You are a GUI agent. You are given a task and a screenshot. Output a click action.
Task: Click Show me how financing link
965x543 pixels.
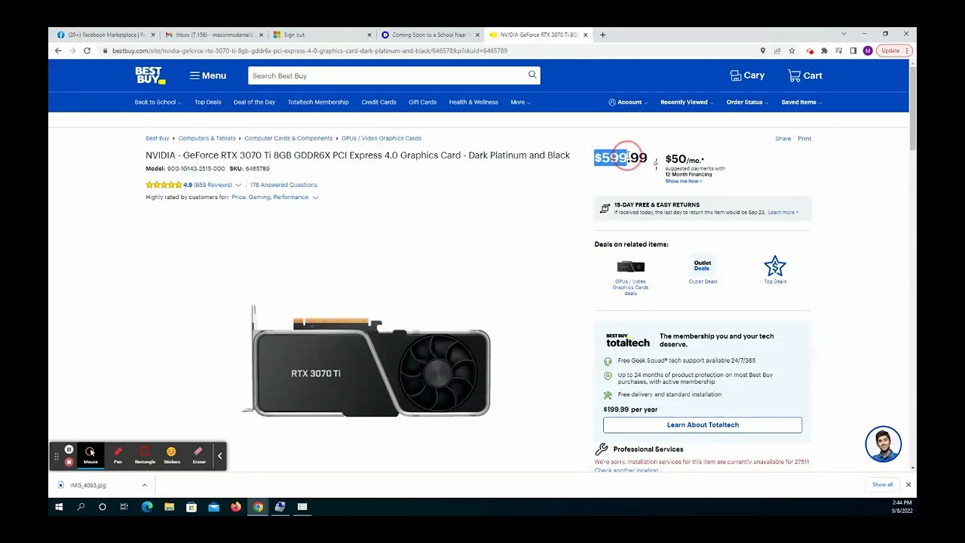pyautogui.click(x=683, y=181)
